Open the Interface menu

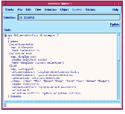[50, 9]
